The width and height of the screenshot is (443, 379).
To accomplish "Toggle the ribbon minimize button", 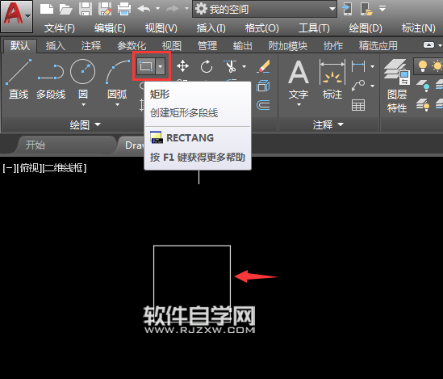I will pos(428,45).
